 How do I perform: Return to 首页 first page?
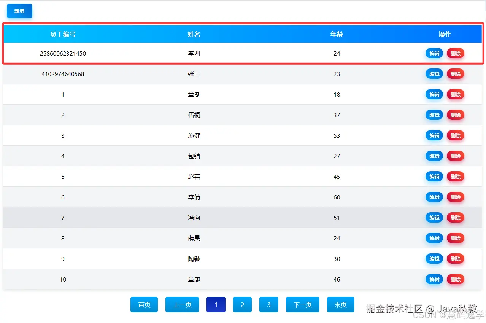point(144,305)
